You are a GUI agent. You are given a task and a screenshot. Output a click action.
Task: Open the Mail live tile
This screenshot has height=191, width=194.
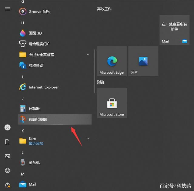pos(175,30)
